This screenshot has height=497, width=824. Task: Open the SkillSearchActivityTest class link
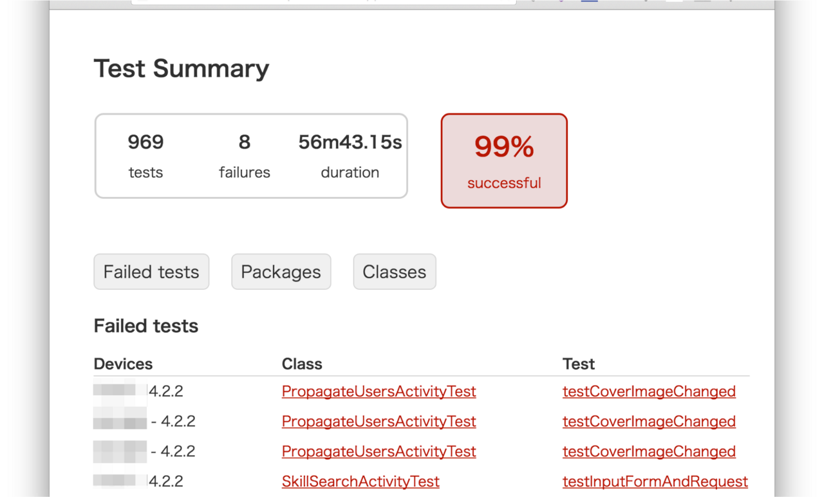[360, 482]
